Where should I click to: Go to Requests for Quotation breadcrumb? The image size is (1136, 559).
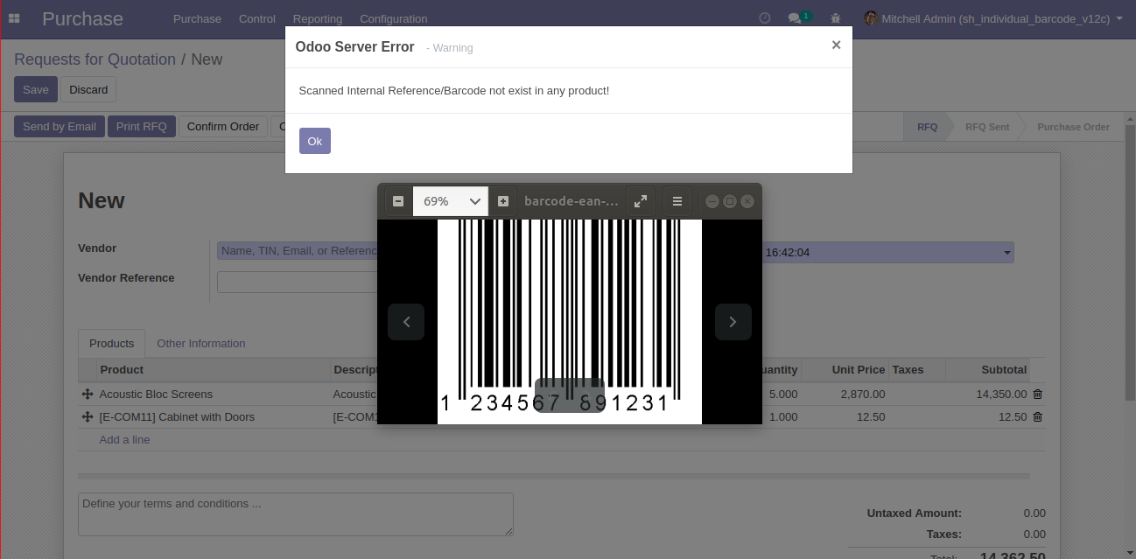[x=95, y=59]
